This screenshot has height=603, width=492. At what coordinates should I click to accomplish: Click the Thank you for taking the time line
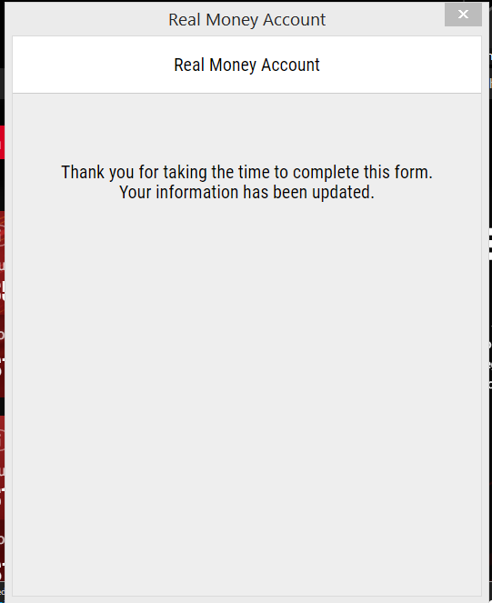[x=247, y=172]
